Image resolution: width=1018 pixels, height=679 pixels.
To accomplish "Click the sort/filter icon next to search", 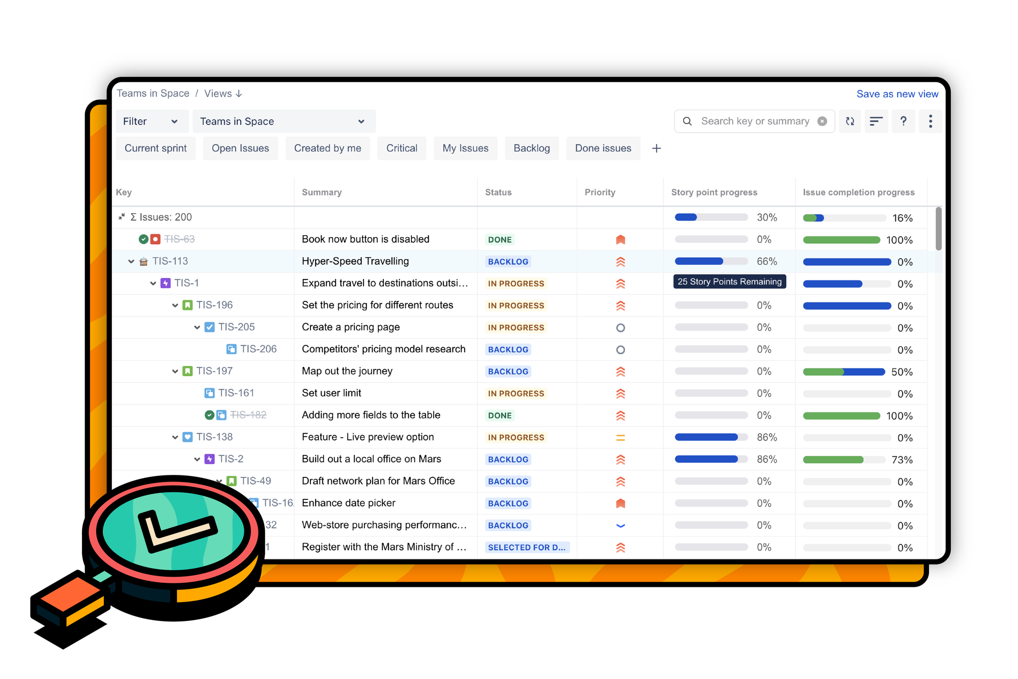I will coord(875,121).
